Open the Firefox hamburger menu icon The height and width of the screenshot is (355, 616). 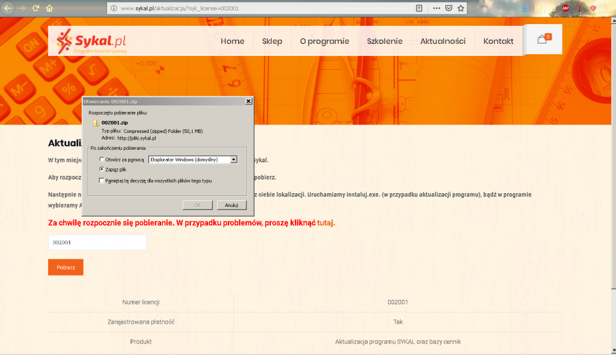[x=609, y=8]
